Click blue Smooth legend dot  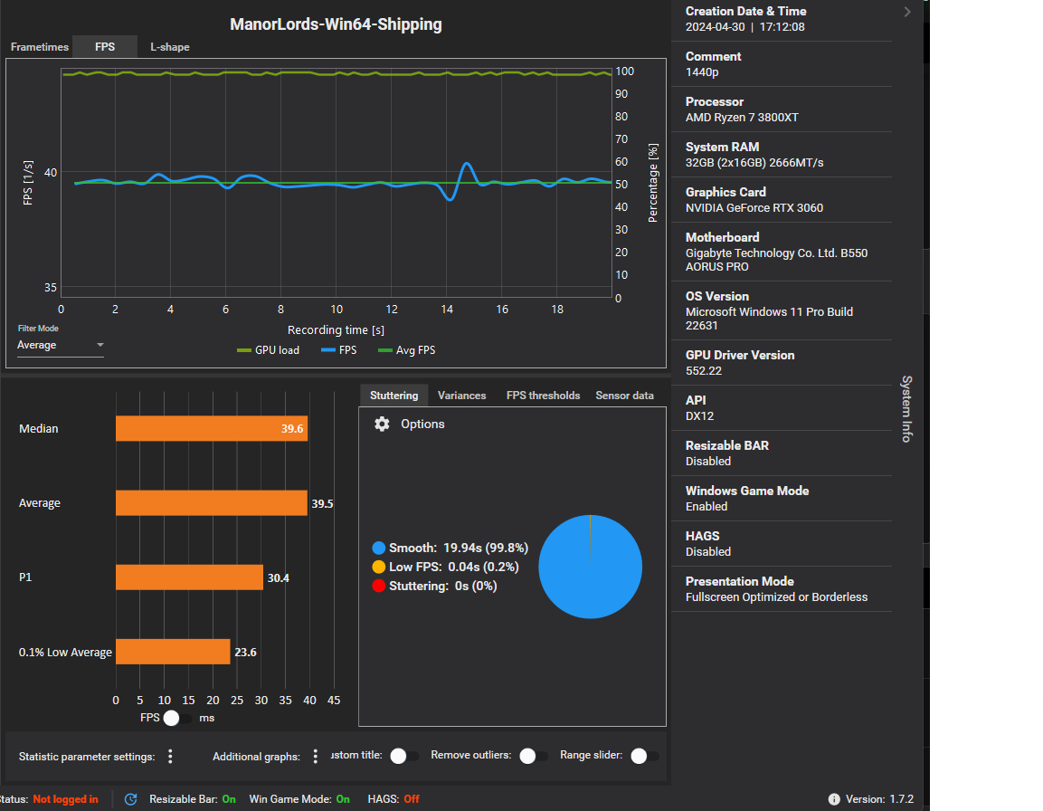tap(378, 548)
